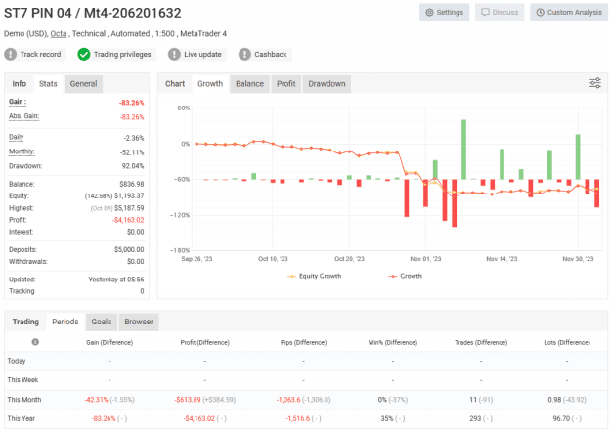Click the This Month row label
611x430 pixels.
pyautogui.click(x=24, y=400)
